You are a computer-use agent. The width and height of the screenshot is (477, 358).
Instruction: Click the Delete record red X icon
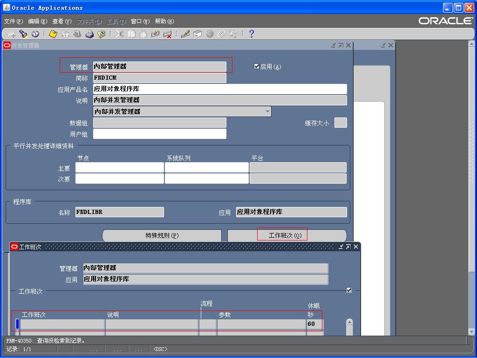167,34
